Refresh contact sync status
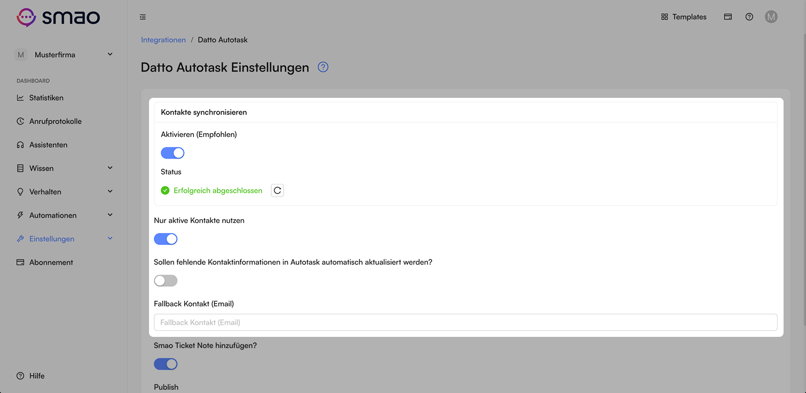Viewport: 806px width, 393px height. click(277, 190)
